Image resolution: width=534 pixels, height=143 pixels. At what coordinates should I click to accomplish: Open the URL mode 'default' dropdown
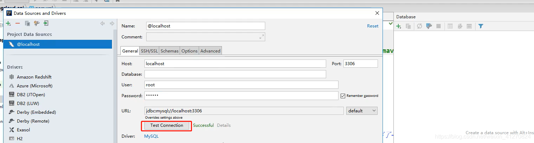tap(362, 111)
